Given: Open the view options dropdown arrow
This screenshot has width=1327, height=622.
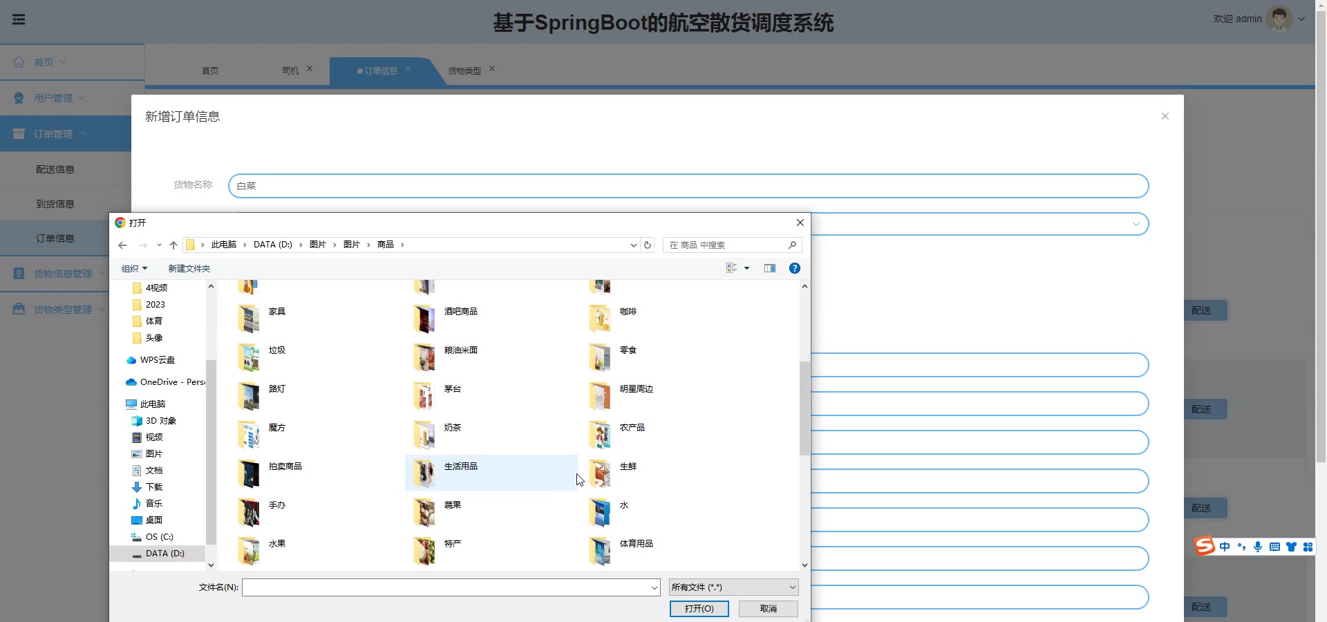Looking at the screenshot, I should pyautogui.click(x=746, y=268).
